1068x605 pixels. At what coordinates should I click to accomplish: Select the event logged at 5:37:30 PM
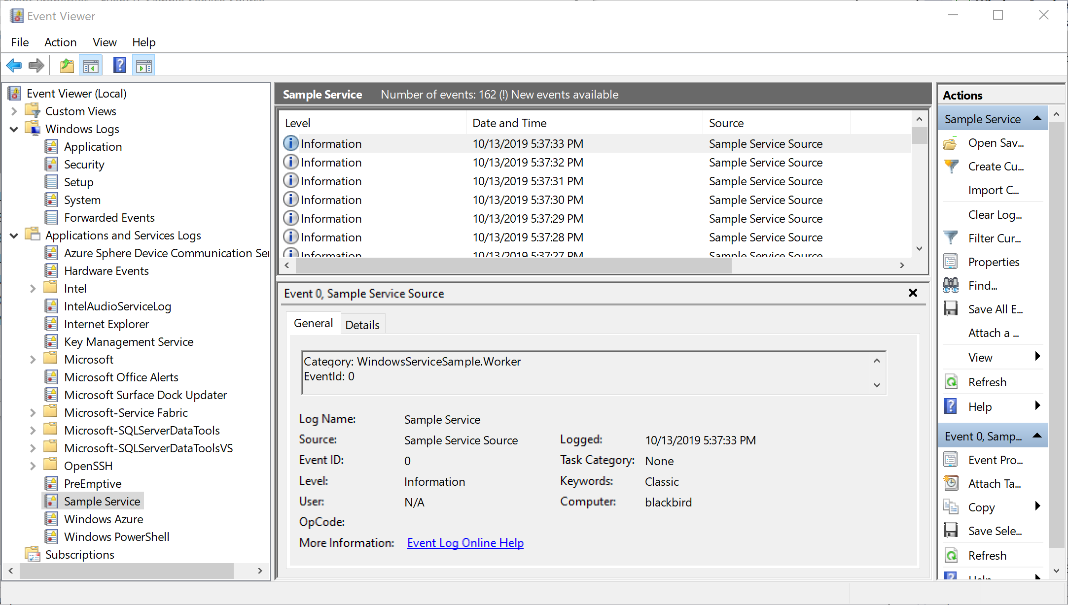(x=596, y=200)
